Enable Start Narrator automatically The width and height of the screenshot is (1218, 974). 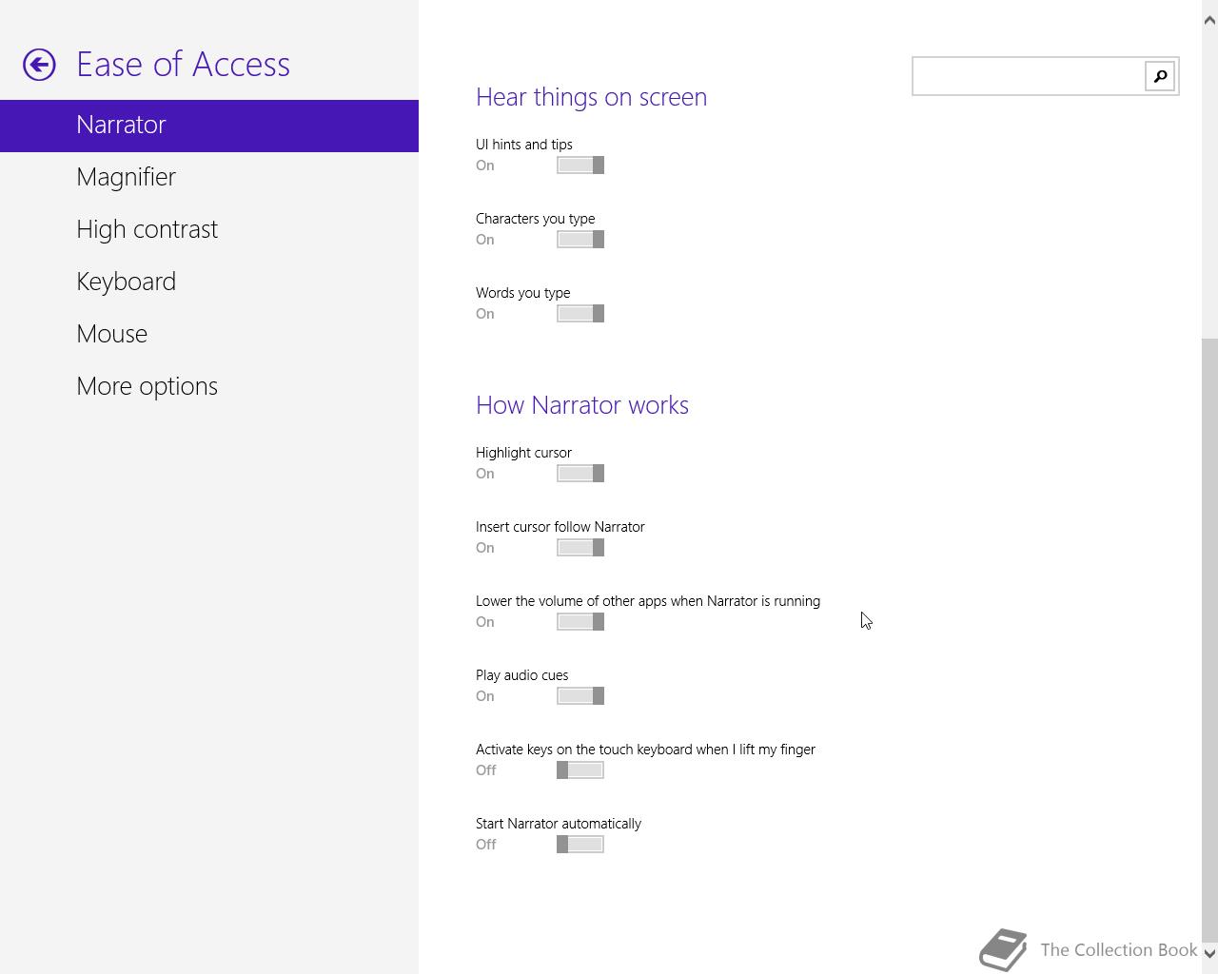580,845
